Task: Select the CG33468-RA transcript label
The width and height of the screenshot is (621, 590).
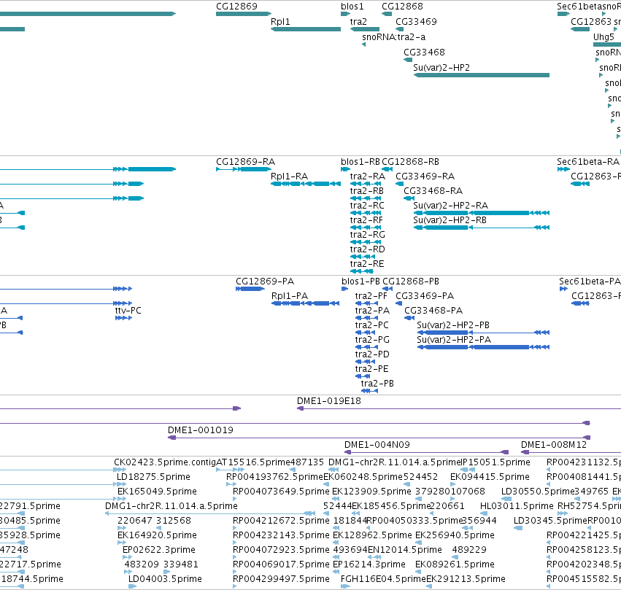Action: point(433,191)
